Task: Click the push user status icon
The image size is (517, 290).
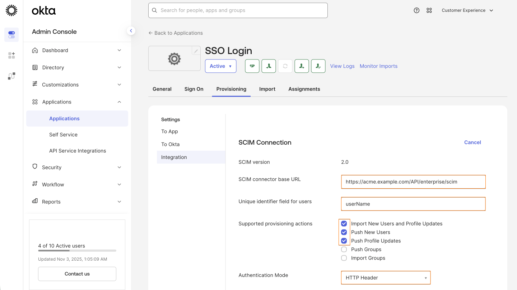Action: pyautogui.click(x=302, y=66)
